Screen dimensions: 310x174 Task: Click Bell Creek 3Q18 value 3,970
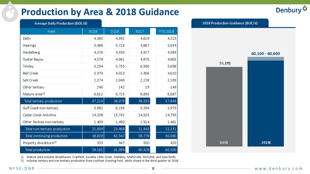click(98, 73)
